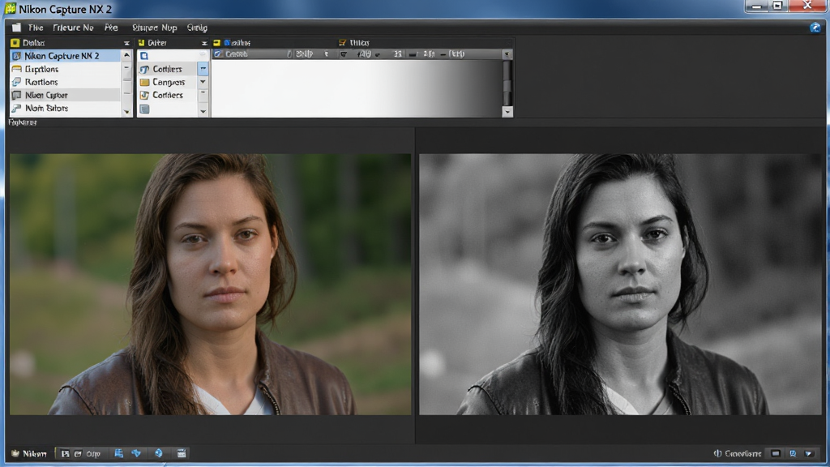Click the grey rectangle icon next to Grovilsne
The image size is (830, 467).
point(776,454)
